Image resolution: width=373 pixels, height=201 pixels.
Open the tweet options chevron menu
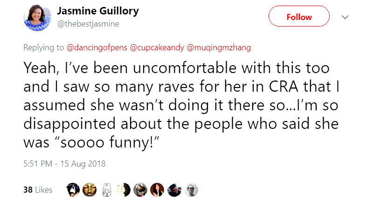point(345,17)
